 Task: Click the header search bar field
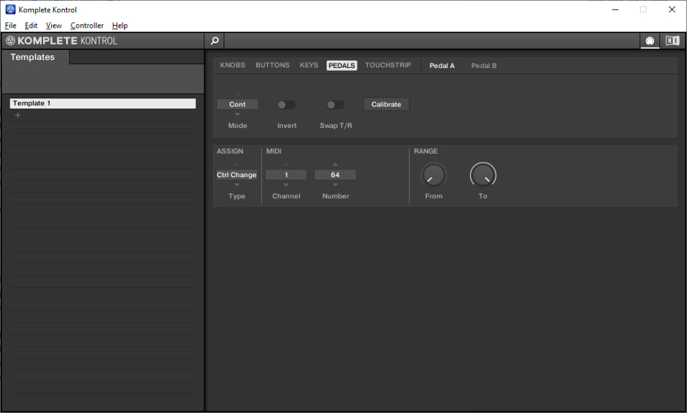pyautogui.click(x=432, y=41)
